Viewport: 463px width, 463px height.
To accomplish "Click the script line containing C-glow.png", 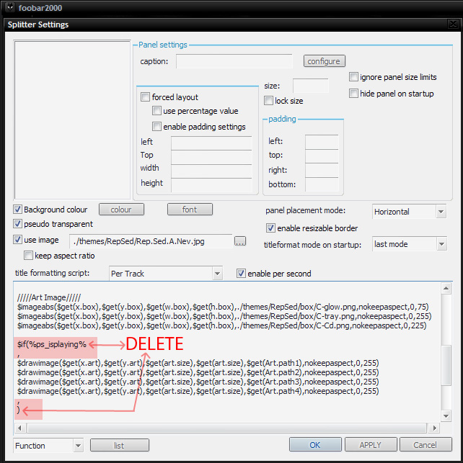I will coord(223,307).
